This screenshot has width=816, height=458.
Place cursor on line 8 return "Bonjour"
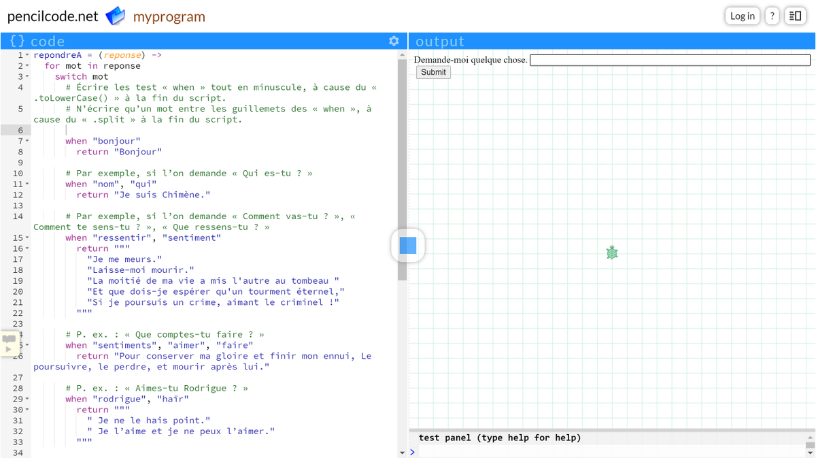(x=119, y=152)
